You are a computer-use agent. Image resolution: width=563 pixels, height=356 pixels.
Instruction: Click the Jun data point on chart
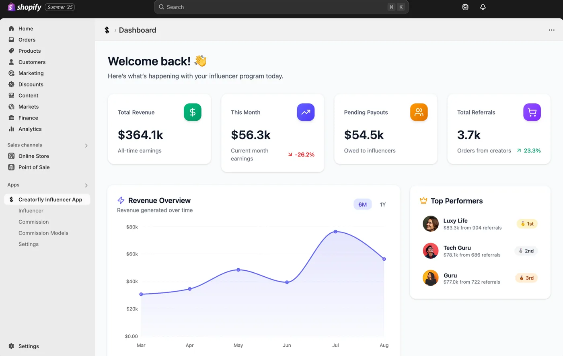click(x=287, y=282)
